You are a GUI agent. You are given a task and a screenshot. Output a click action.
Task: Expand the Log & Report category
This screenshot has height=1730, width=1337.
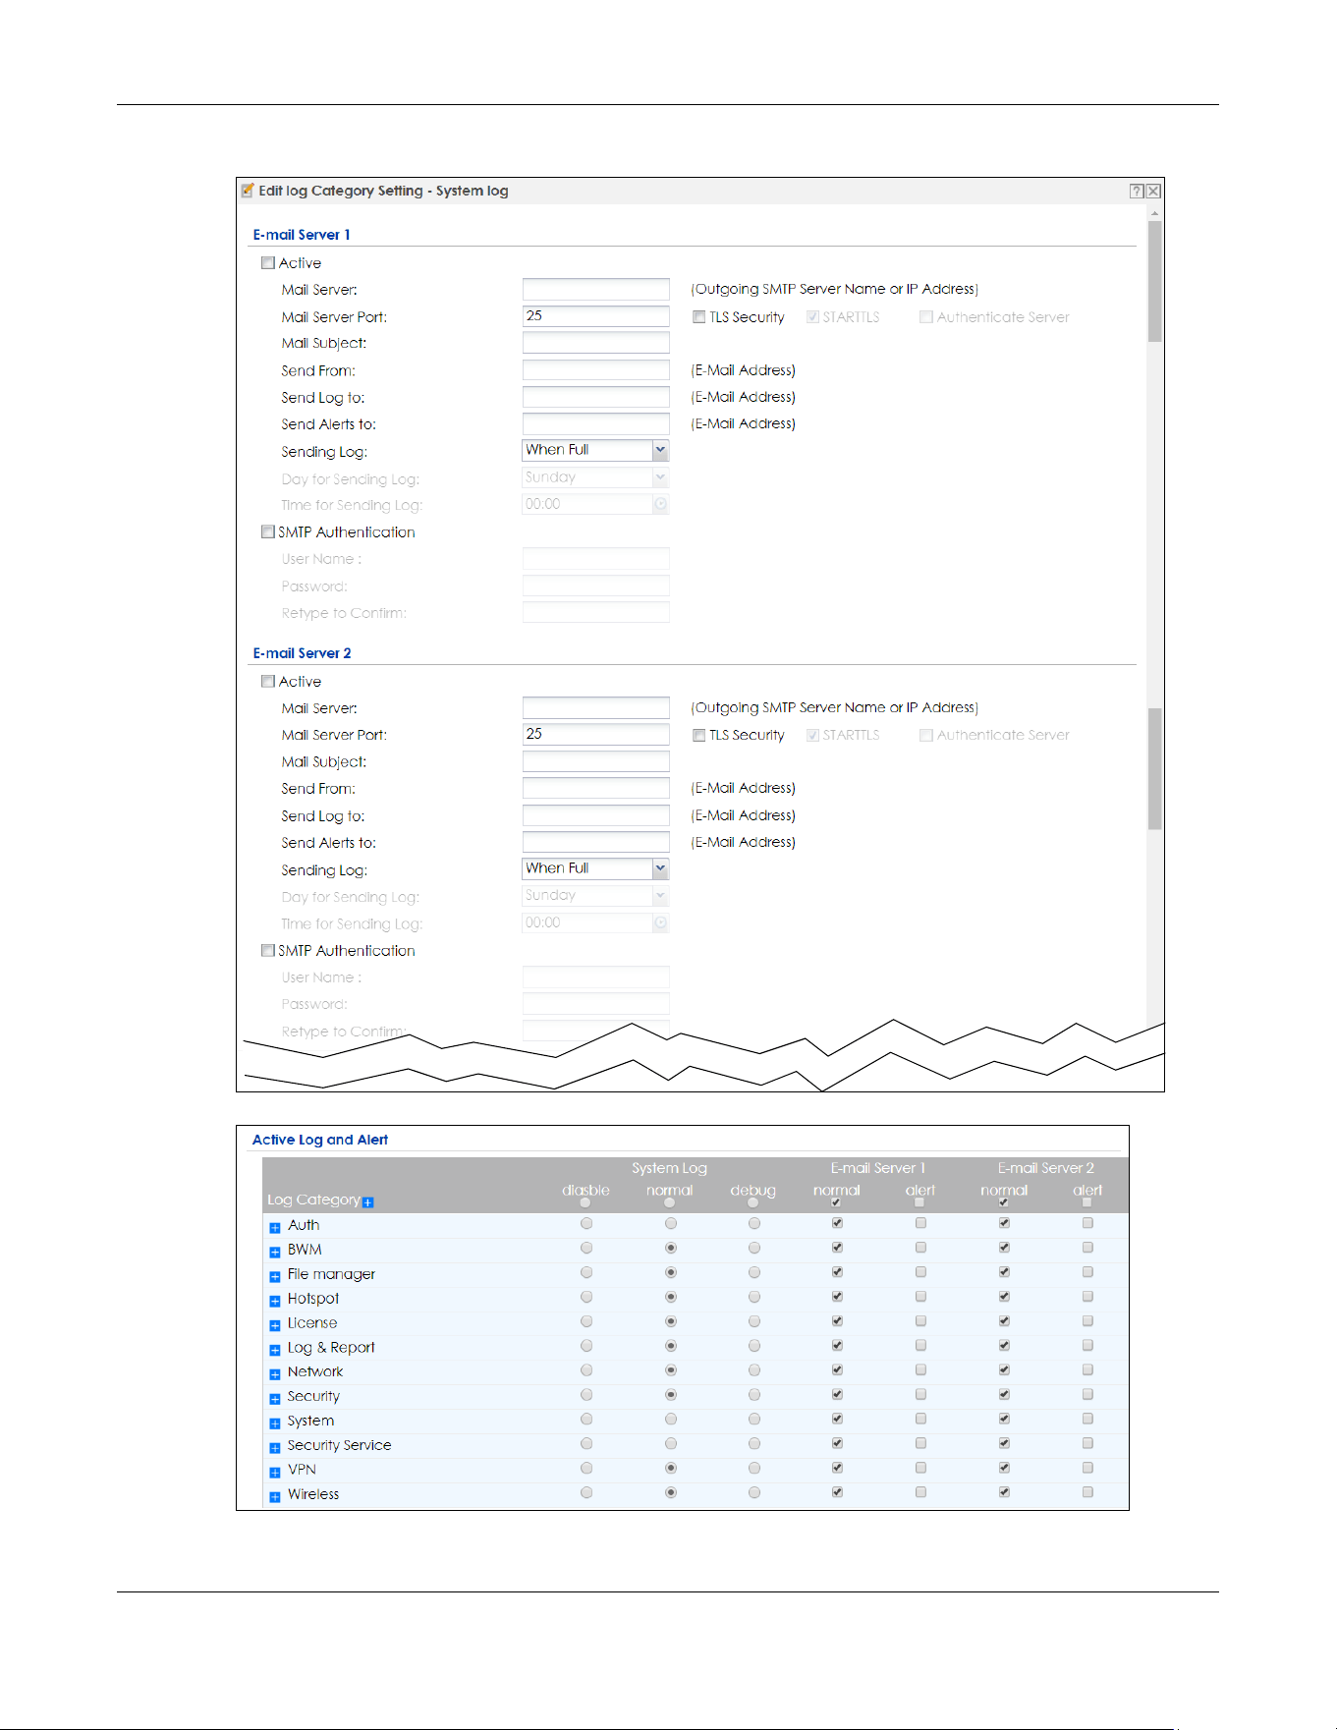point(275,1351)
